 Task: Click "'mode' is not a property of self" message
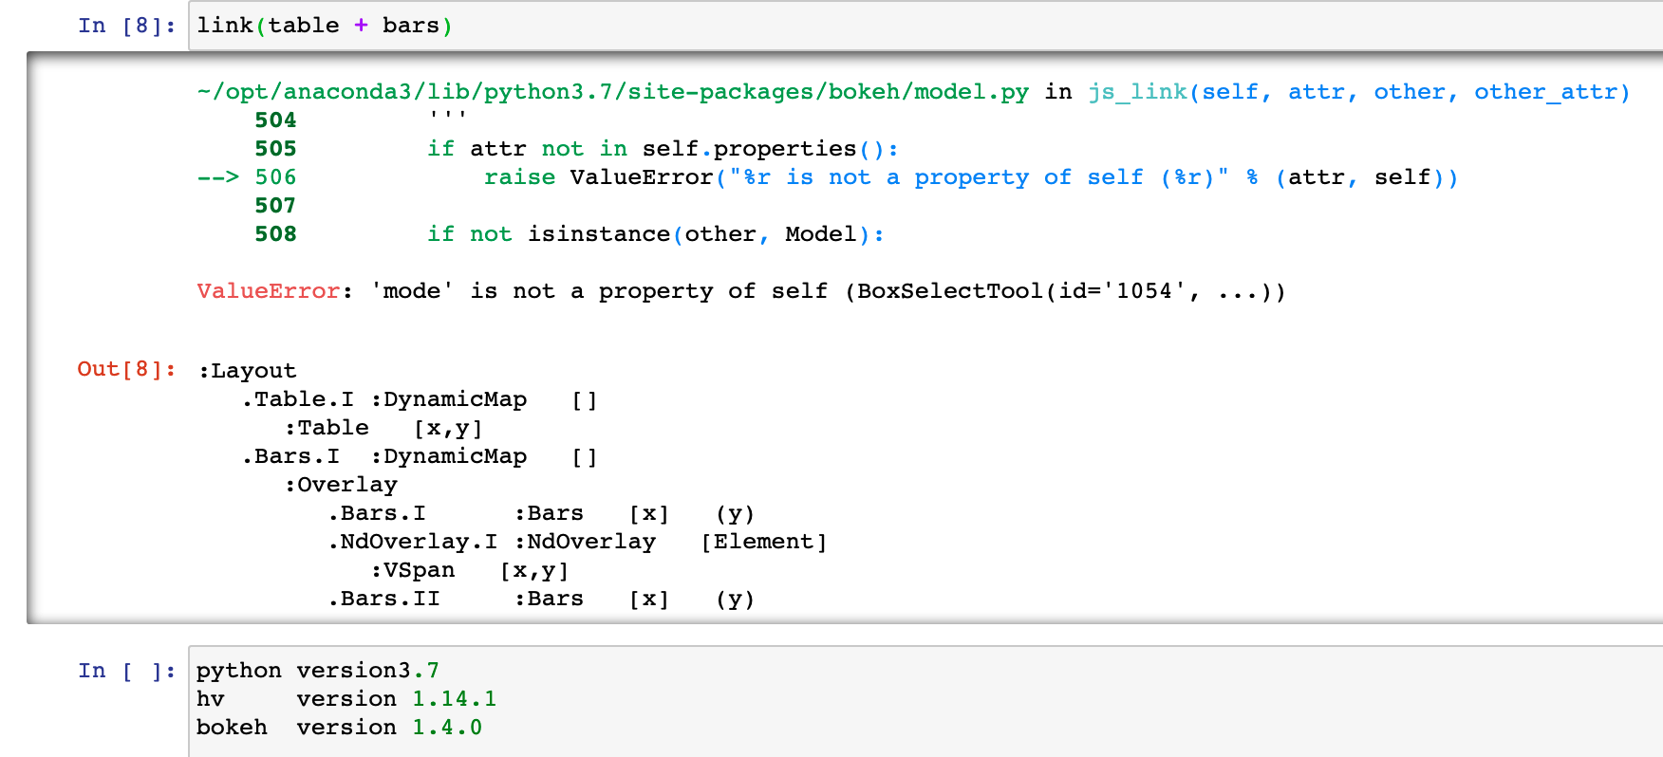(599, 291)
